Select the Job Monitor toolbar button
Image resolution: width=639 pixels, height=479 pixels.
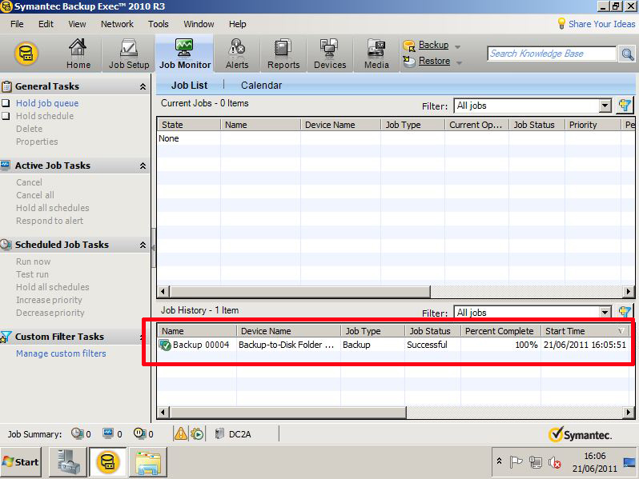[x=185, y=54]
